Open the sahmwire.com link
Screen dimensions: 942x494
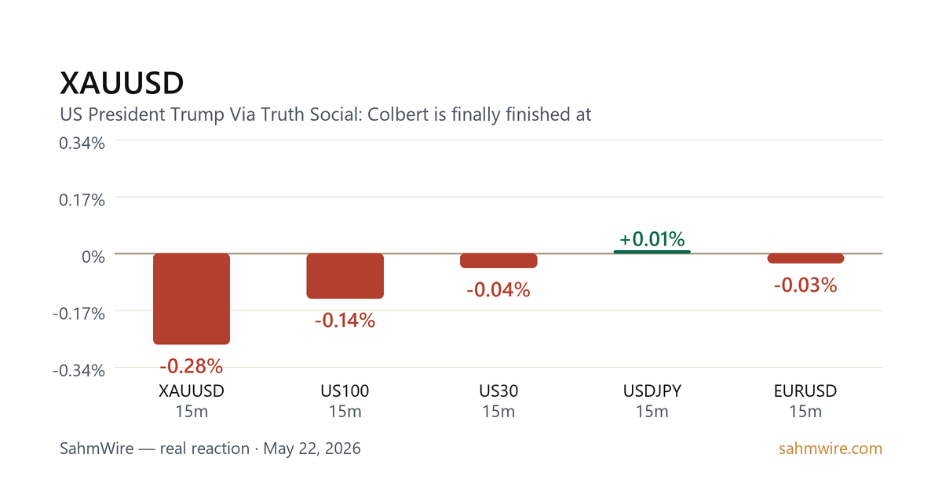tap(831, 449)
